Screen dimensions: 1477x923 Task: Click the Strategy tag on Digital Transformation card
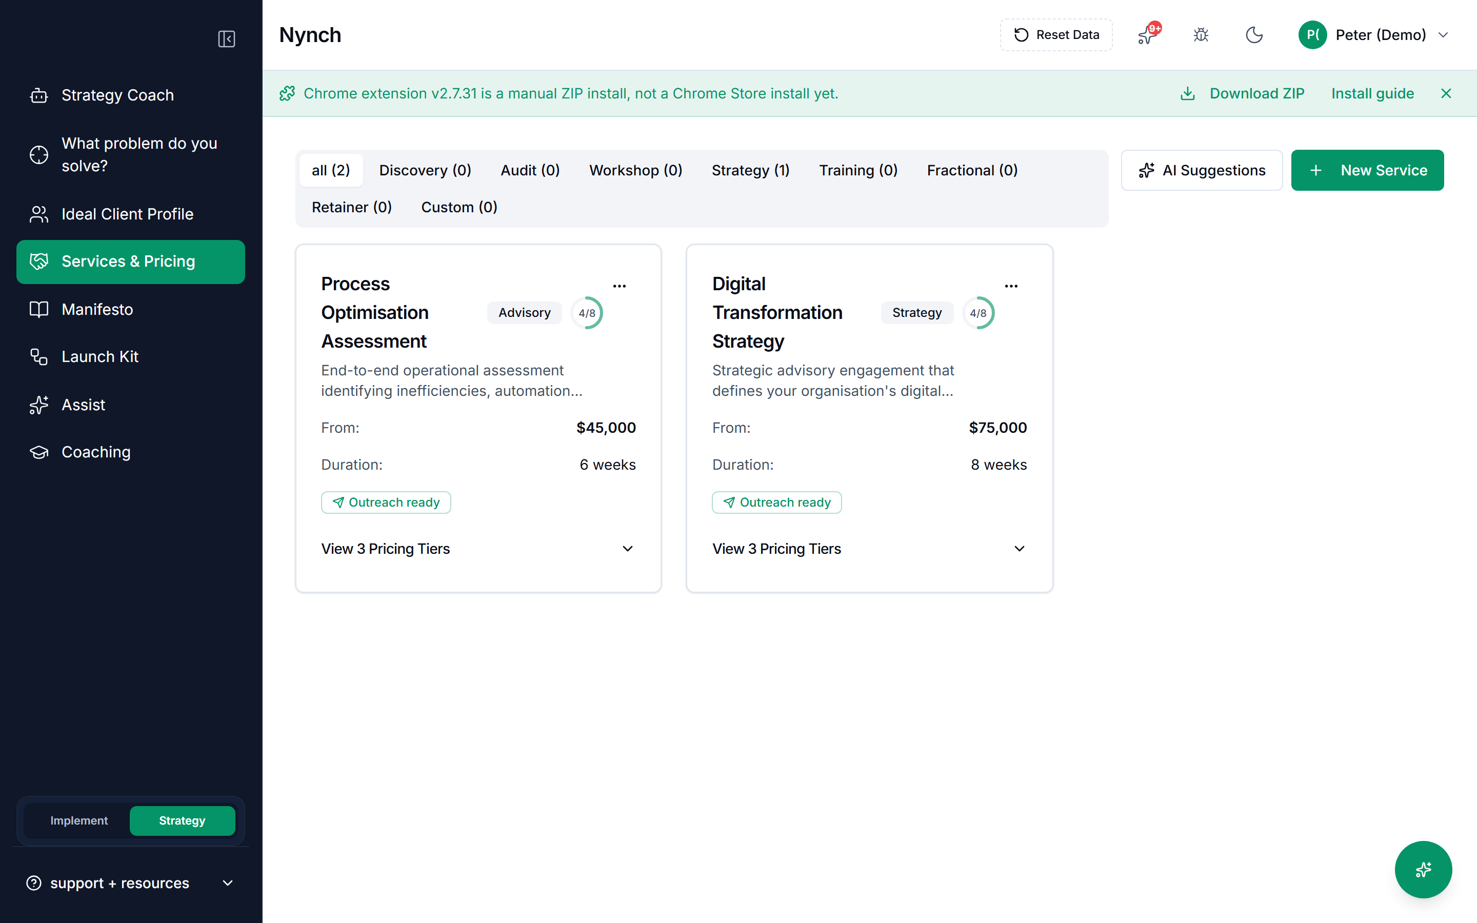[x=917, y=313]
